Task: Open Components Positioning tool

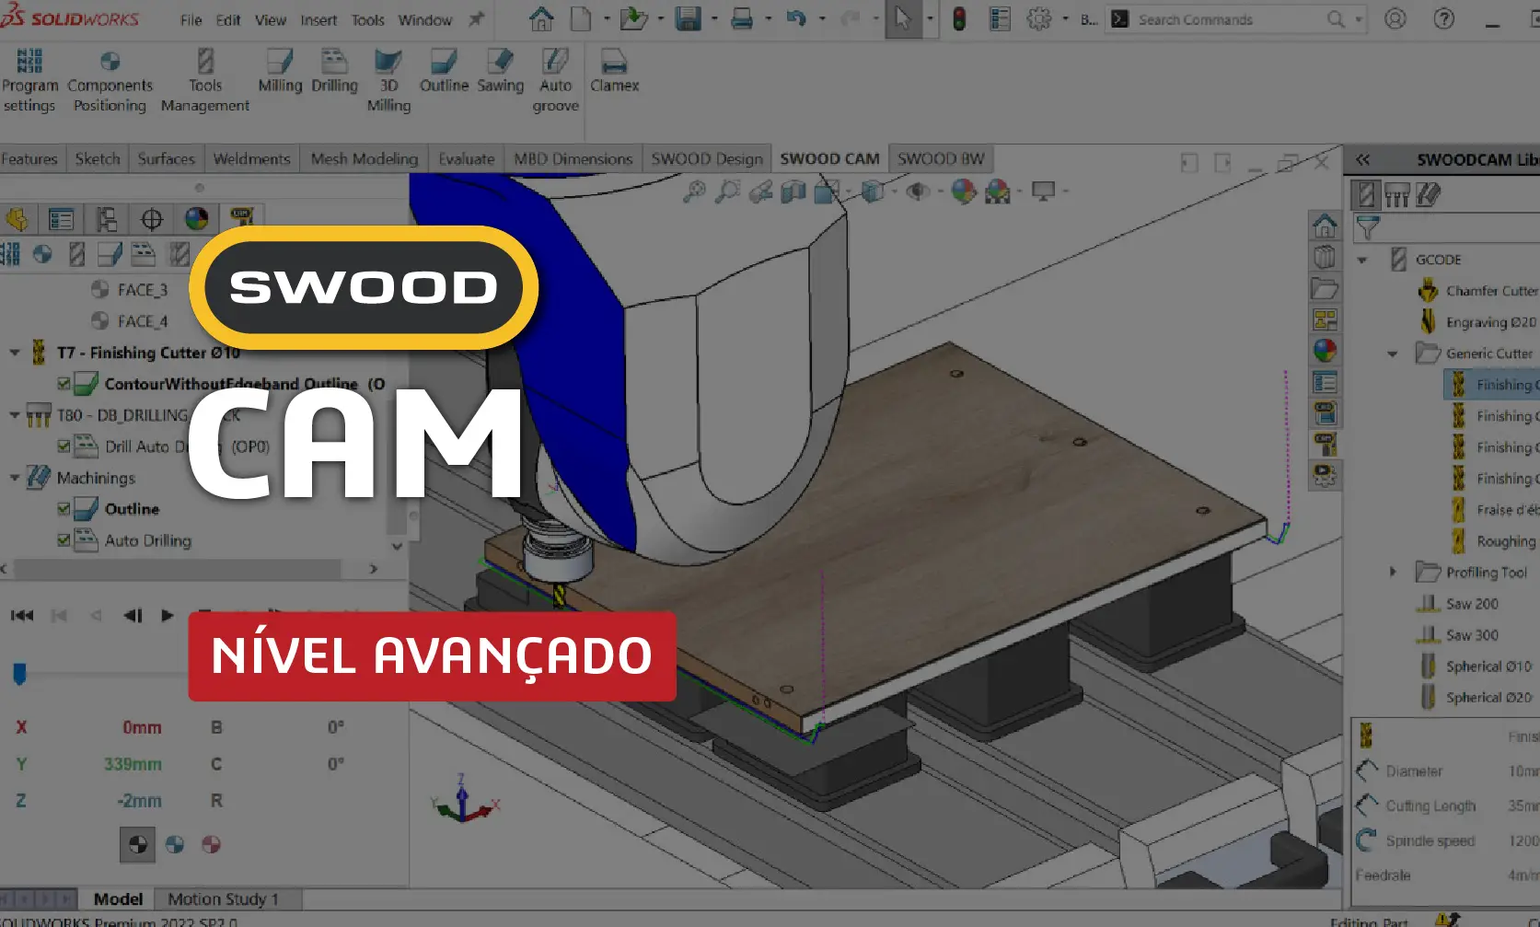Action: (110, 81)
